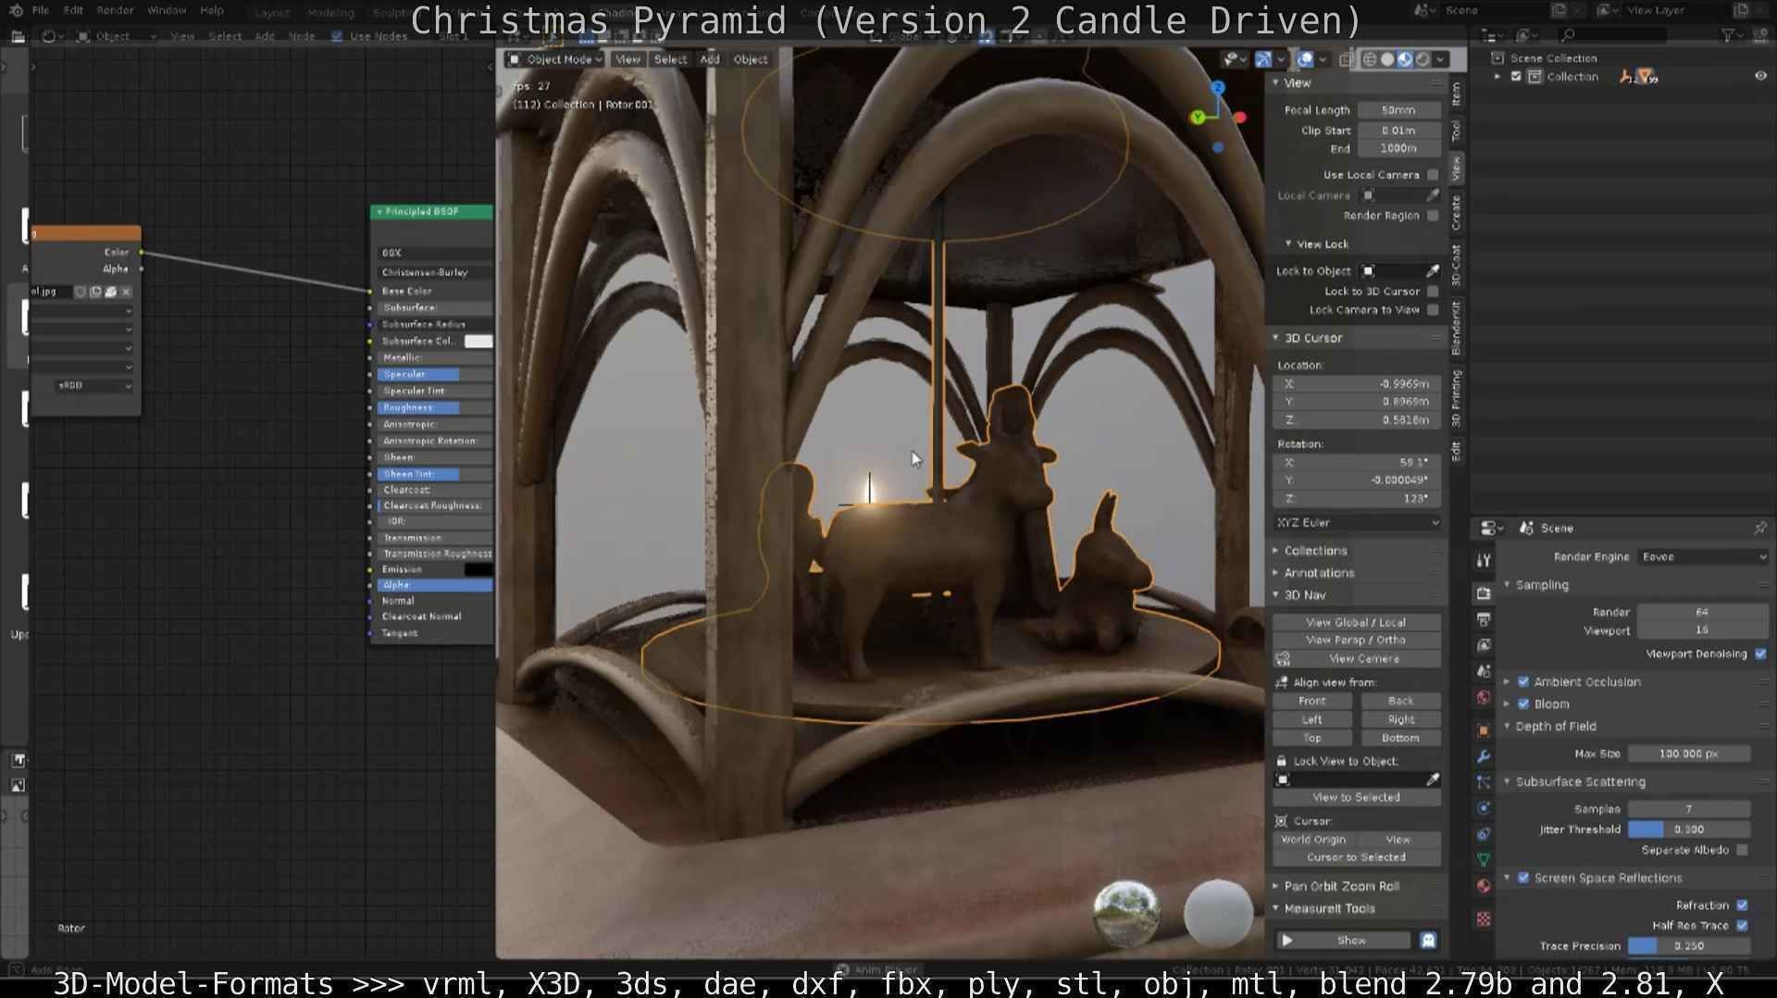Select Wireframe viewport shading

[1370, 59]
